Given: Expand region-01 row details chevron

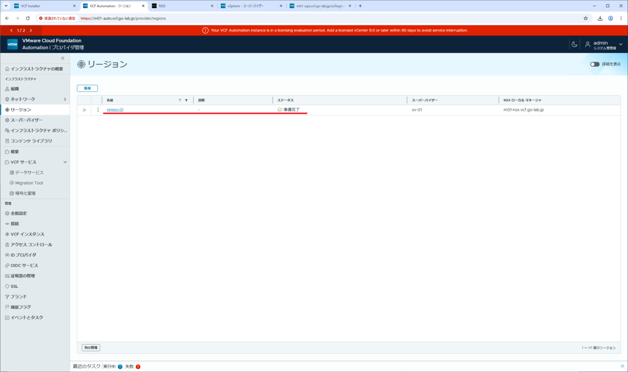Looking at the screenshot, I should click(x=84, y=110).
